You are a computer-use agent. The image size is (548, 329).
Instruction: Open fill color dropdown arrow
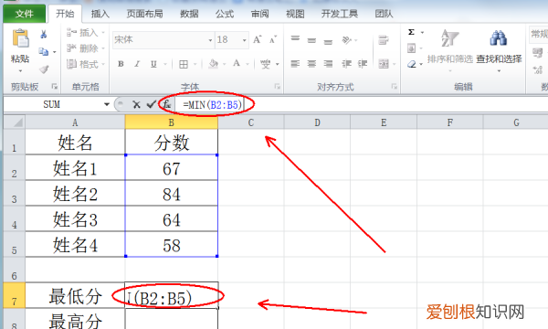tap(225, 64)
